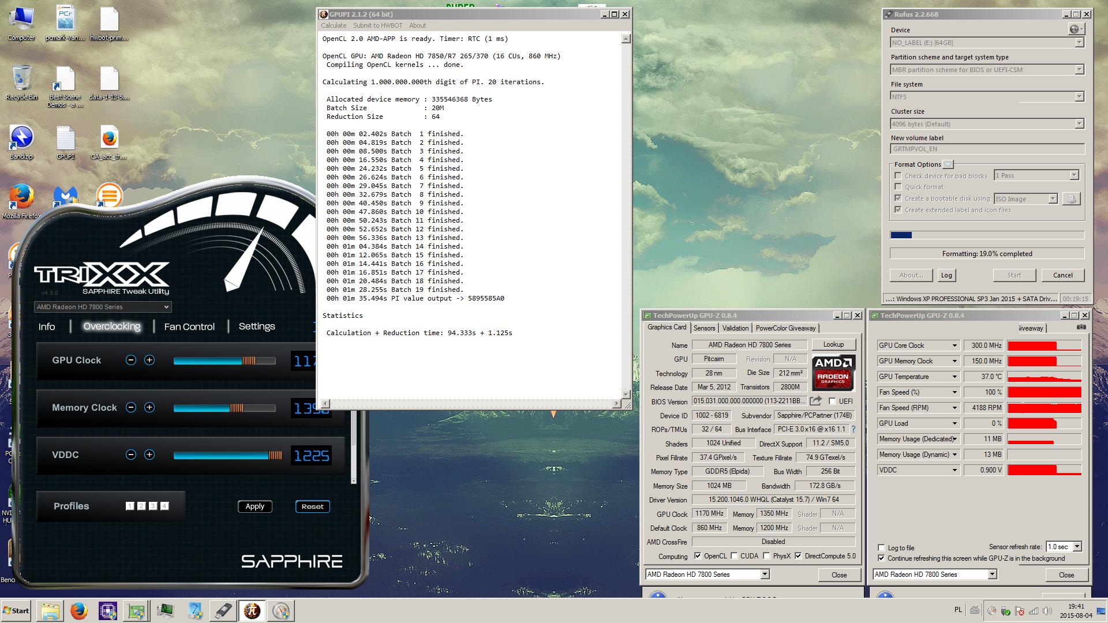This screenshot has width=1108, height=623.
Task: Click the Action Center flag tray icon
Action: click(x=1019, y=611)
